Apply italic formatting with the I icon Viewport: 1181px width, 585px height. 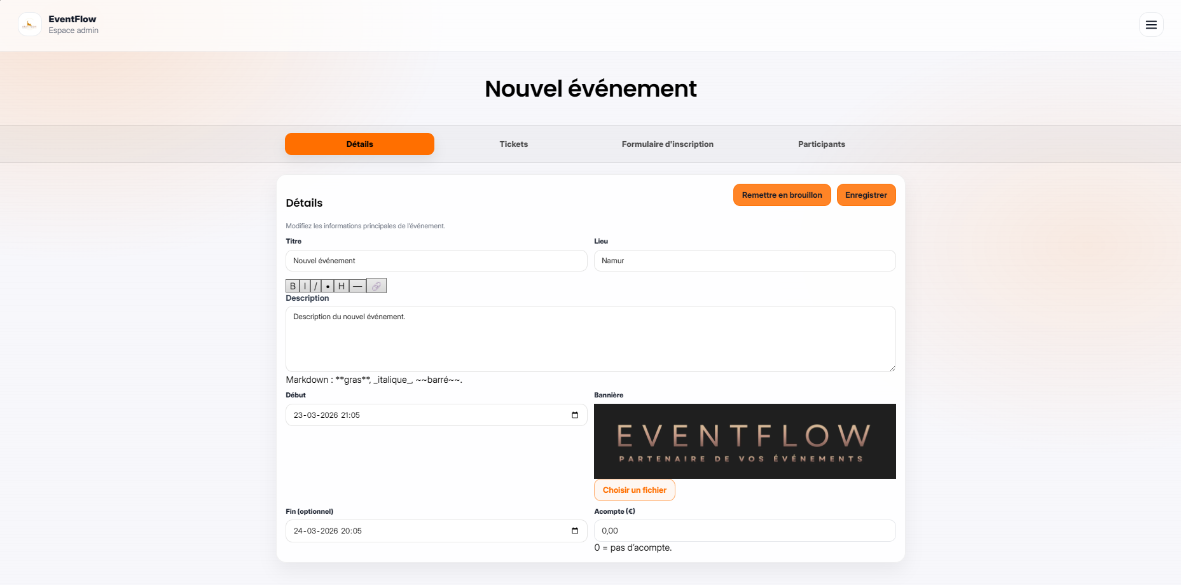pos(304,286)
